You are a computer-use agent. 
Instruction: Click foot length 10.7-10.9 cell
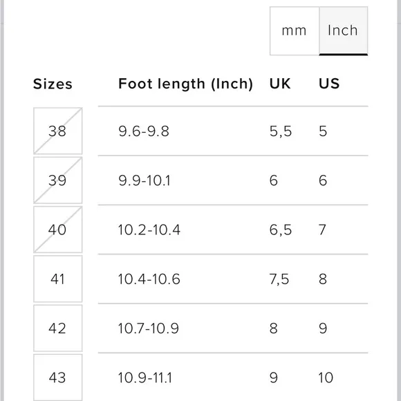149,328
